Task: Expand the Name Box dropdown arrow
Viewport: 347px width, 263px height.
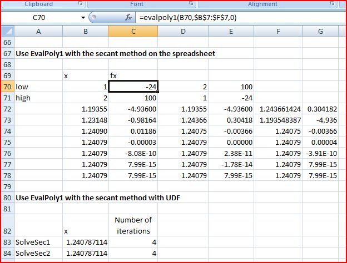Action: tap(83, 17)
